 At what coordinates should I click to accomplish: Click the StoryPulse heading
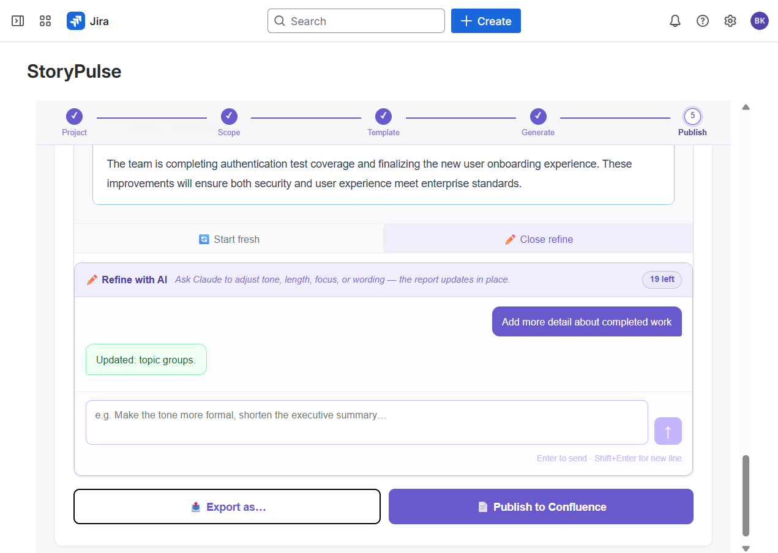74,72
